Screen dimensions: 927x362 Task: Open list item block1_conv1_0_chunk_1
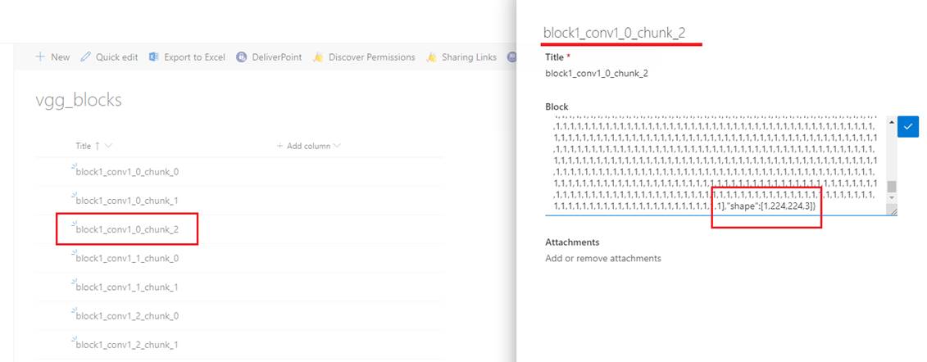pyautogui.click(x=127, y=201)
